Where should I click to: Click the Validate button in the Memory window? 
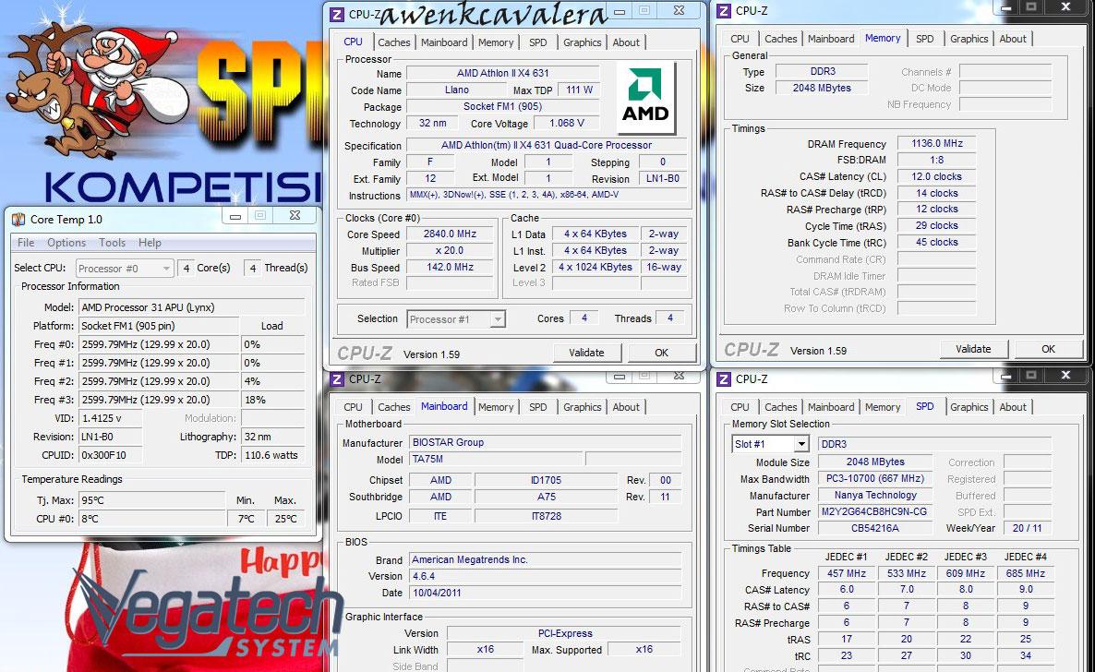(973, 349)
